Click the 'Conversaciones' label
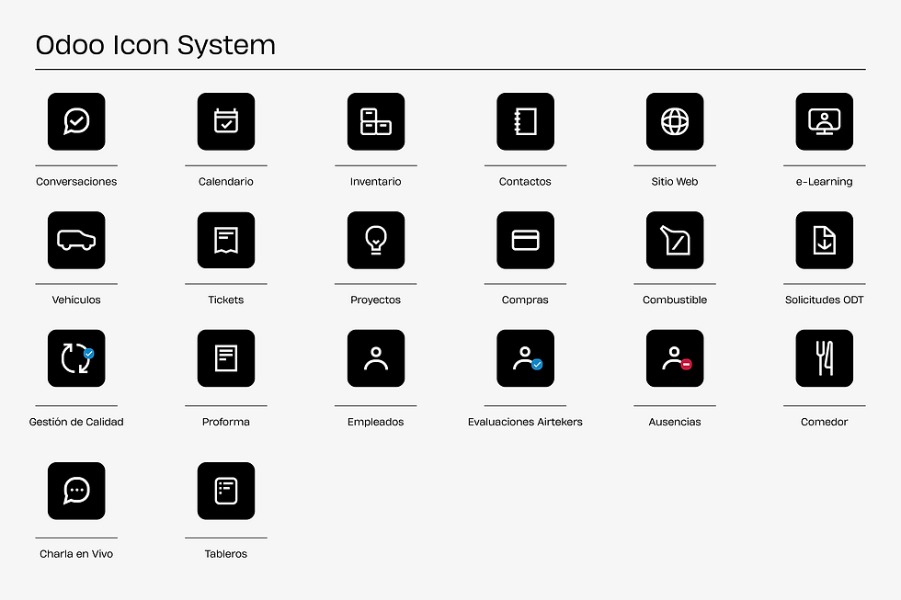The width and height of the screenshot is (901, 600). click(x=76, y=181)
